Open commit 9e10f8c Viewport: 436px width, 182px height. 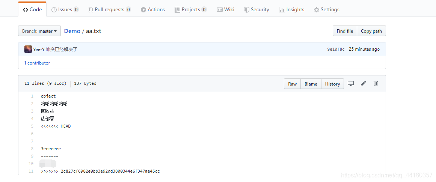[x=336, y=49]
